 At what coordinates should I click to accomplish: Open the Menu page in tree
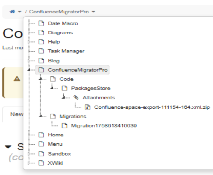(55, 144)
